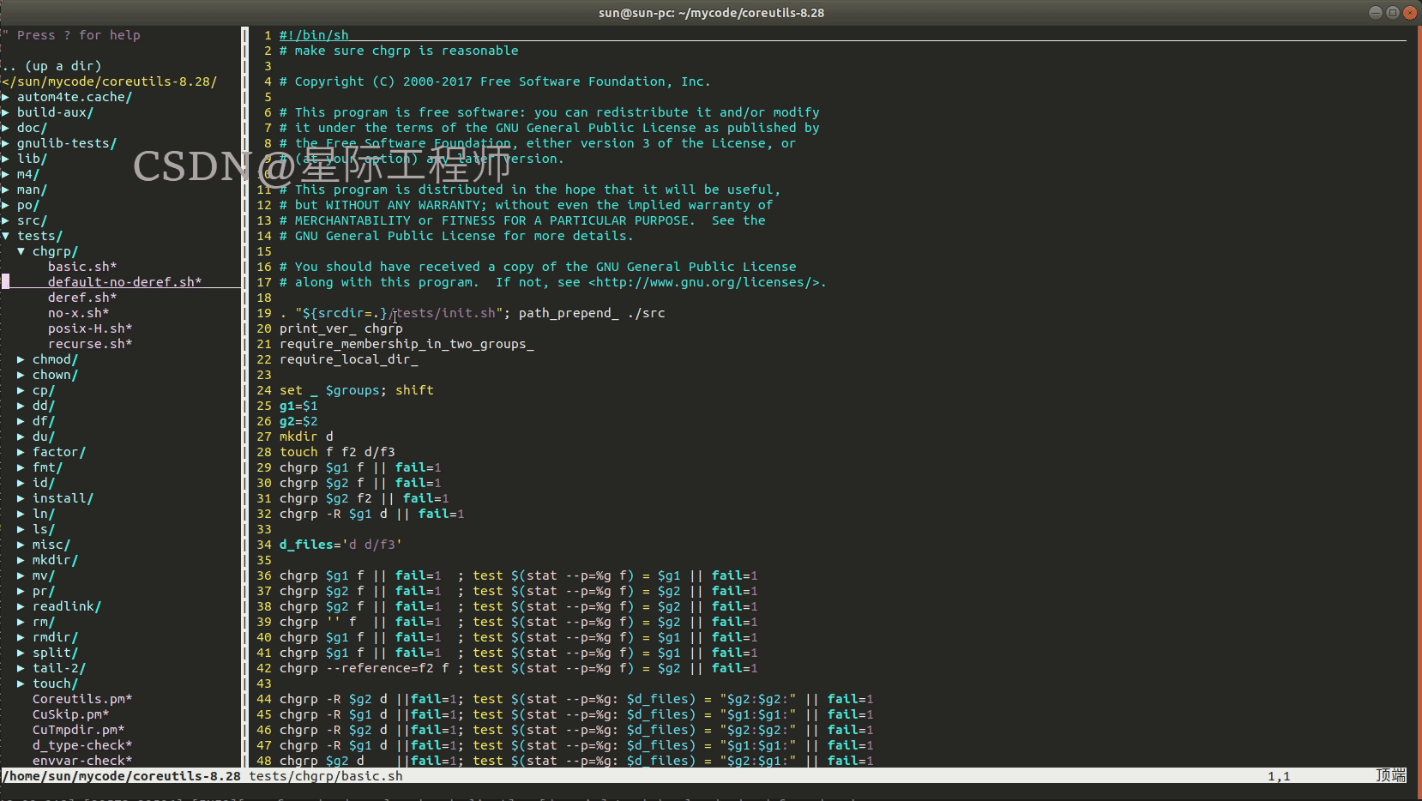Viewport: 1422px width, 801px height.
Task: Open posix-H.sh file entry
Action: click(x=90, y=328)
